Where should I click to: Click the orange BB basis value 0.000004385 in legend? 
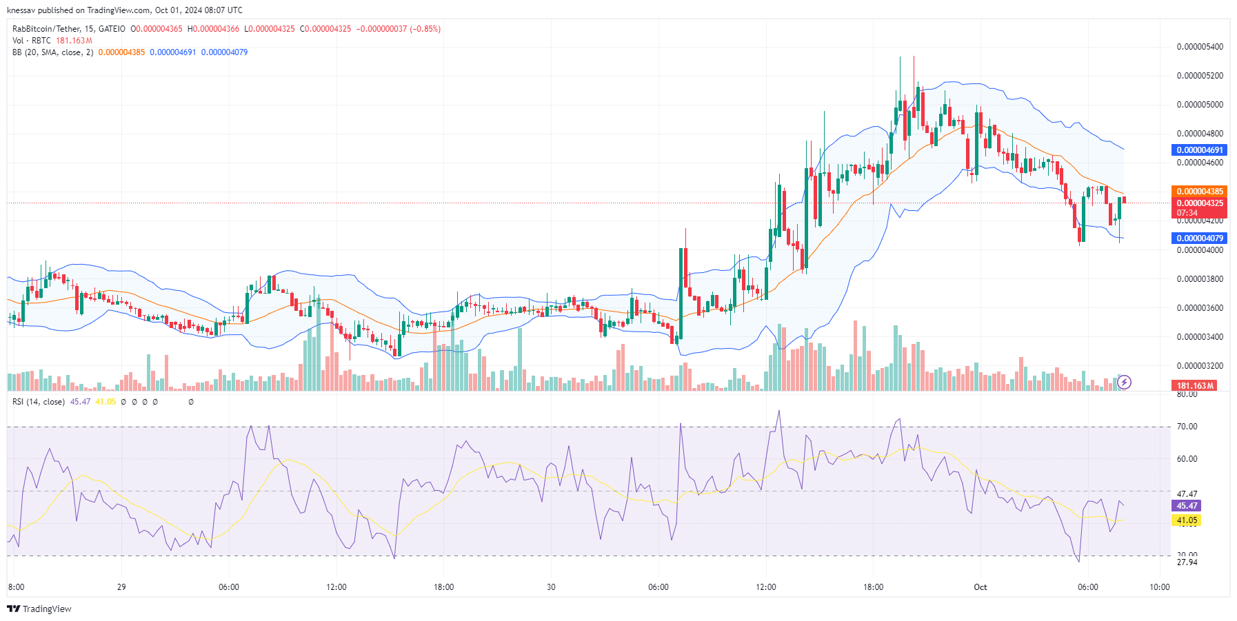click(121, 52)
